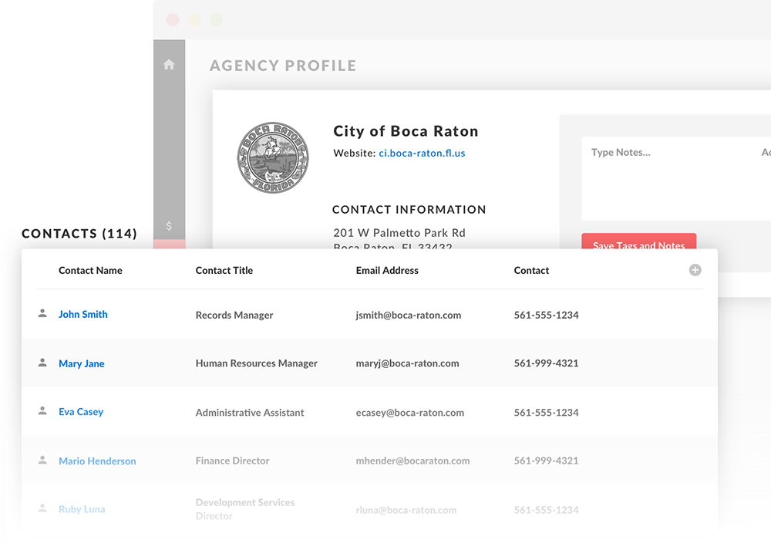Click Mario Henderson's phone number

point(547,461)
